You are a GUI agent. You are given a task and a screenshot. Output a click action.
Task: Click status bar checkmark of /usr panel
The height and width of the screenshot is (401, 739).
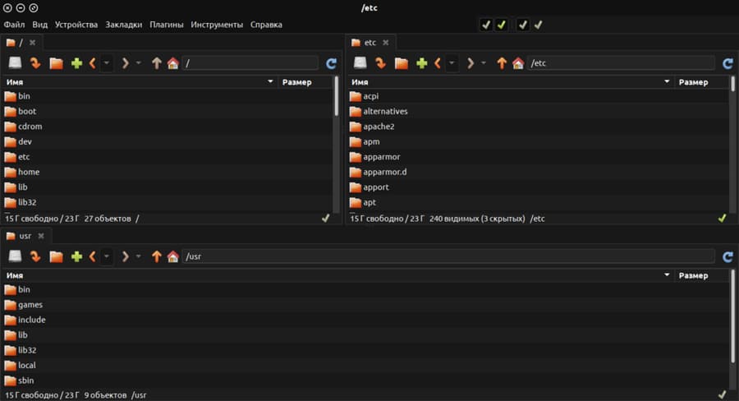point(722,394)
